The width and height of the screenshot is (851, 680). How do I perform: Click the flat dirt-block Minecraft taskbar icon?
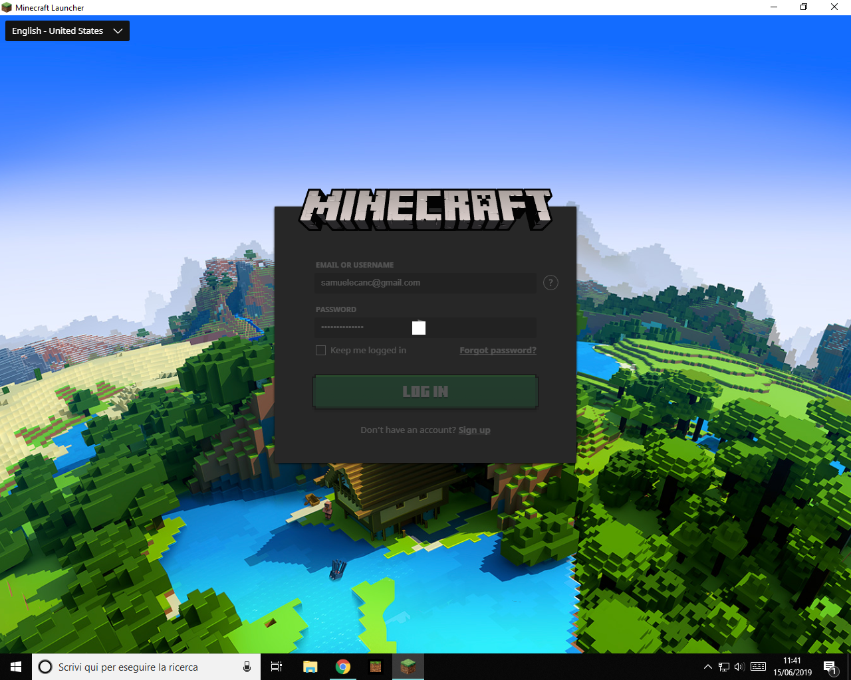coord(376,667)
